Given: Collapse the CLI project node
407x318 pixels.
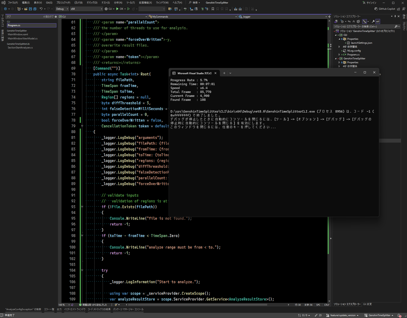Looking at the screenshot, I should click(335, 35).
